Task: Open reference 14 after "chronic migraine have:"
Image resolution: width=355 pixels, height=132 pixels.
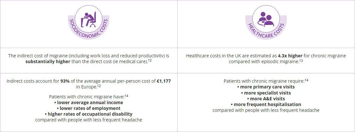Action: tap(126, 95)
